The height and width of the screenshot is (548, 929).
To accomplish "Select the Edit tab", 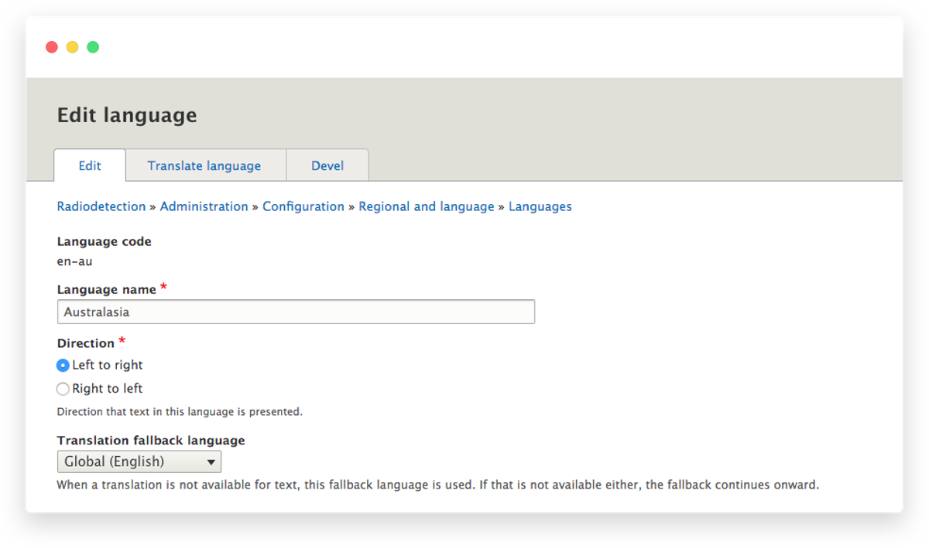I will [90, 165].
